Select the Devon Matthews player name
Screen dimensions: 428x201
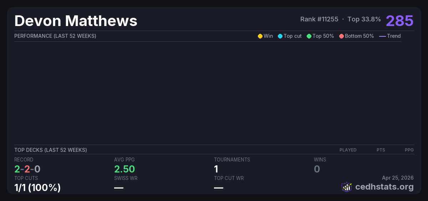click(x=76, y=21)
